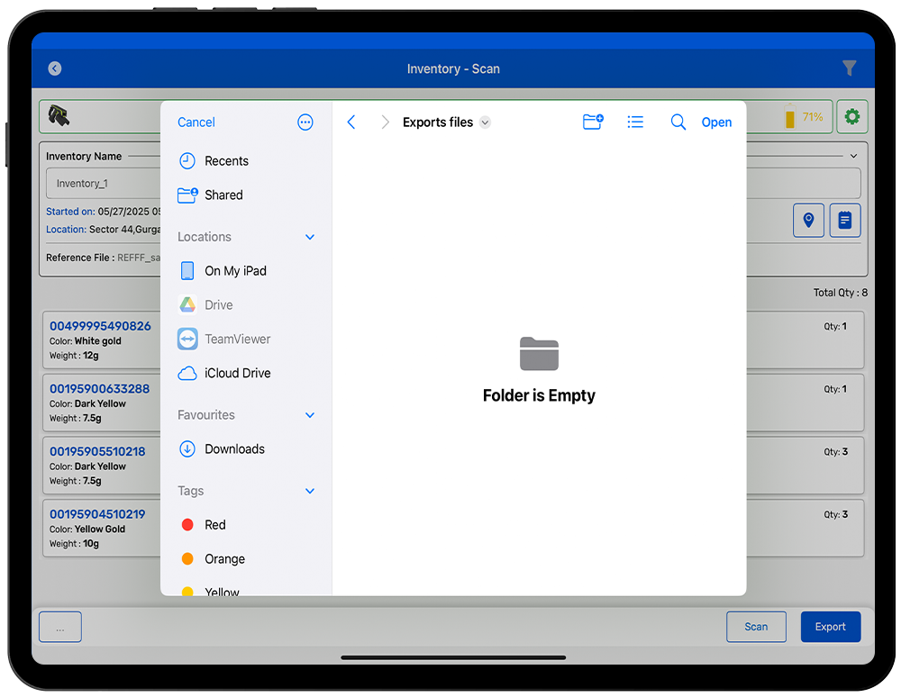Expand the Exports files folder dropdown

point(485,122)
